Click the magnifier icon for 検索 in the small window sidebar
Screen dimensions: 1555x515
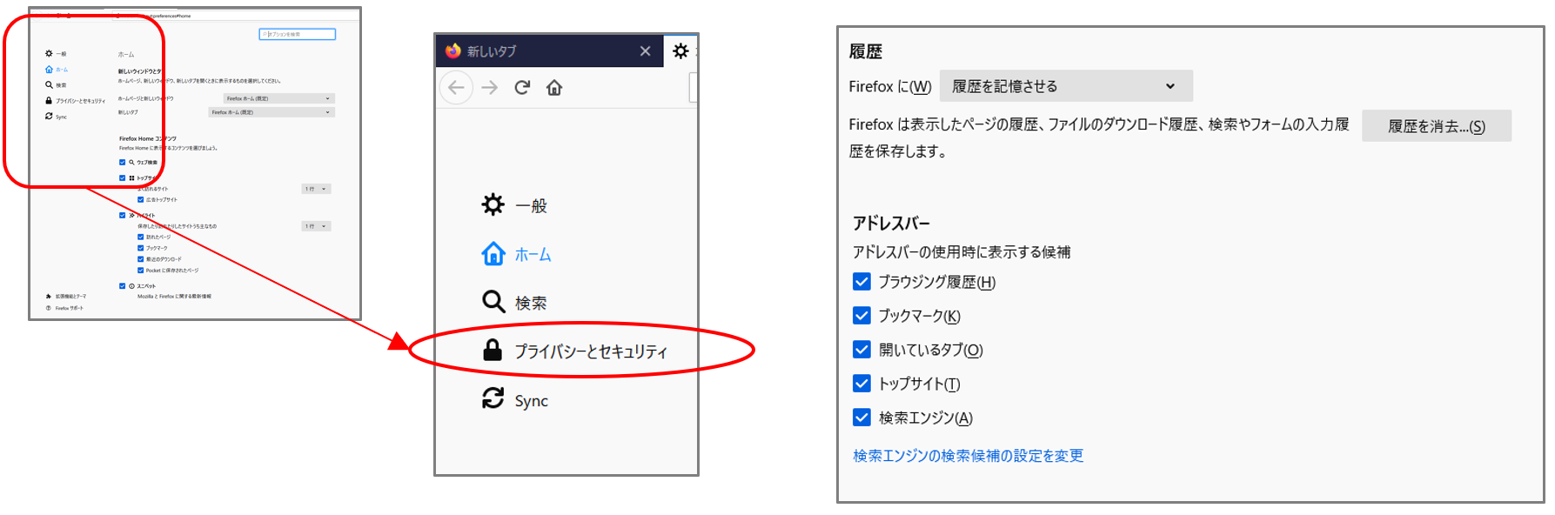49,84
